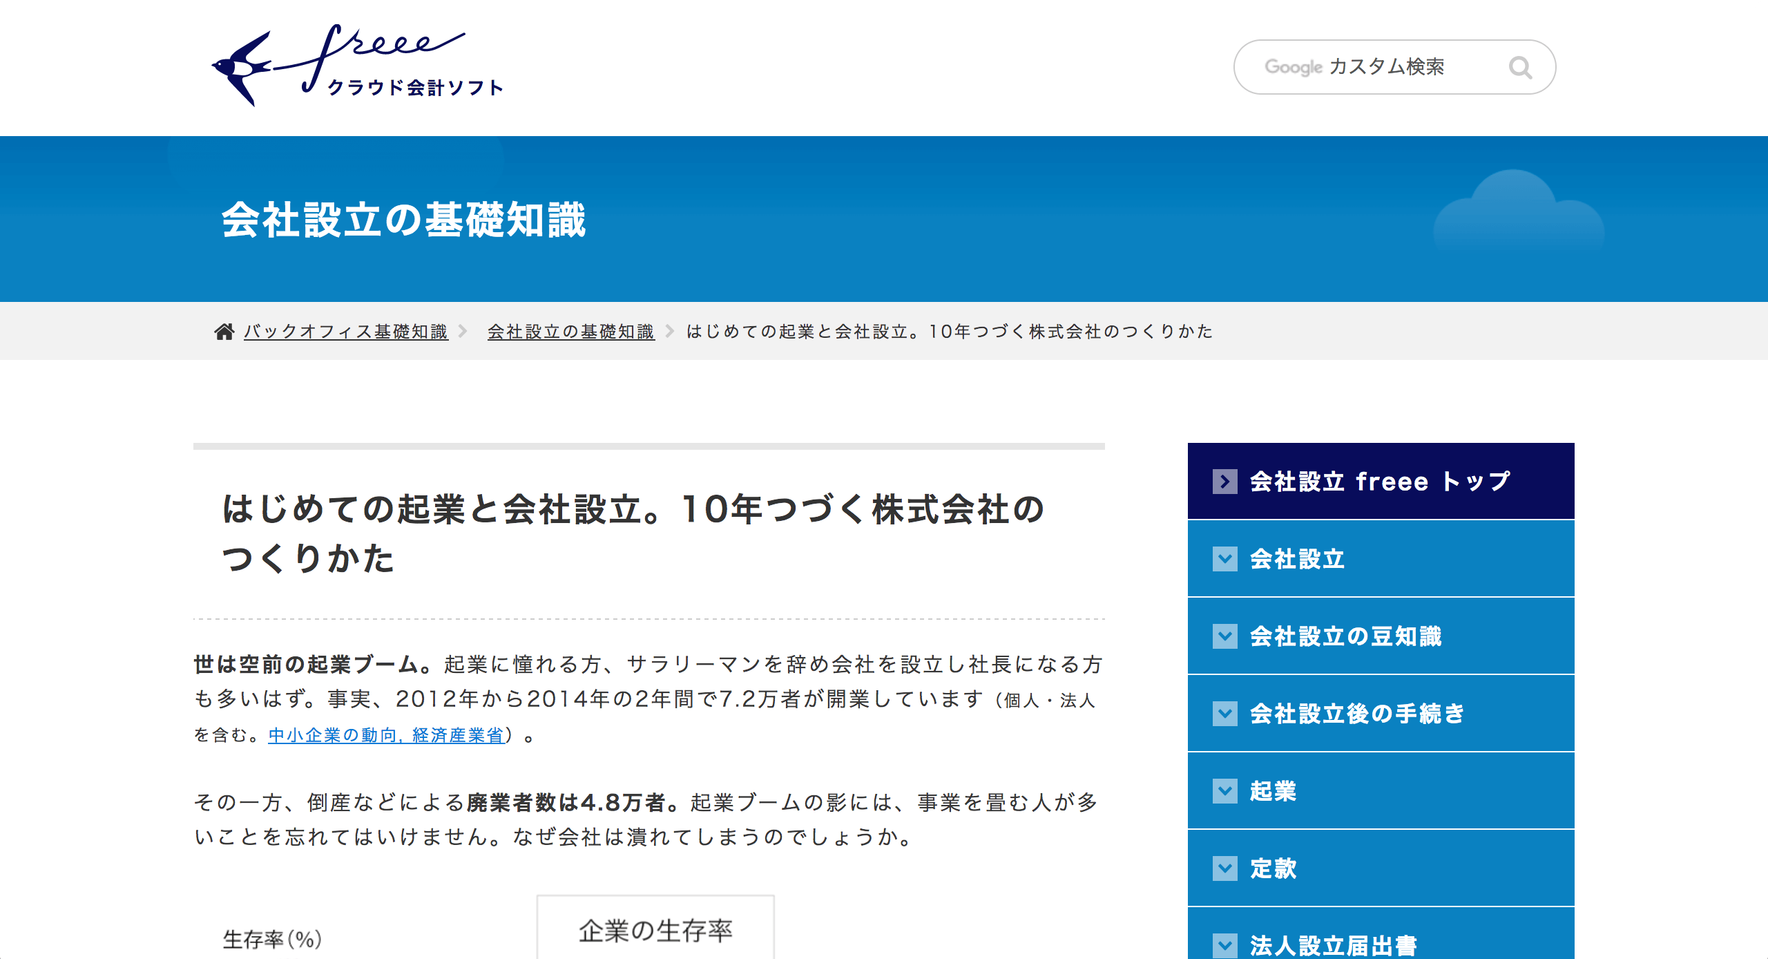
Task: Click the home icon in breadcrumb
Action: [224, 332]
